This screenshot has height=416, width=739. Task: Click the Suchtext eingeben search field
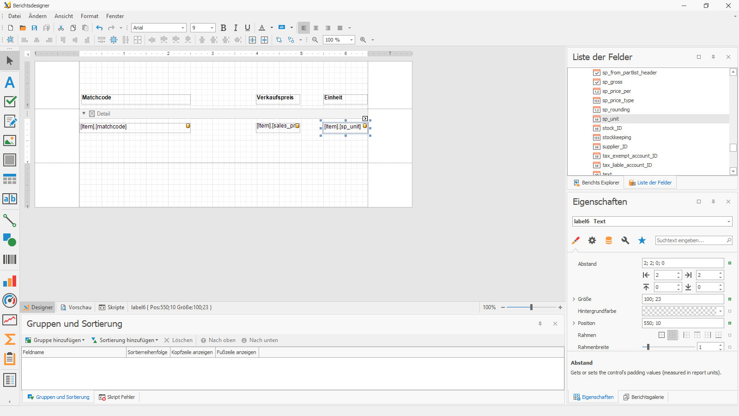click(694, 240)
